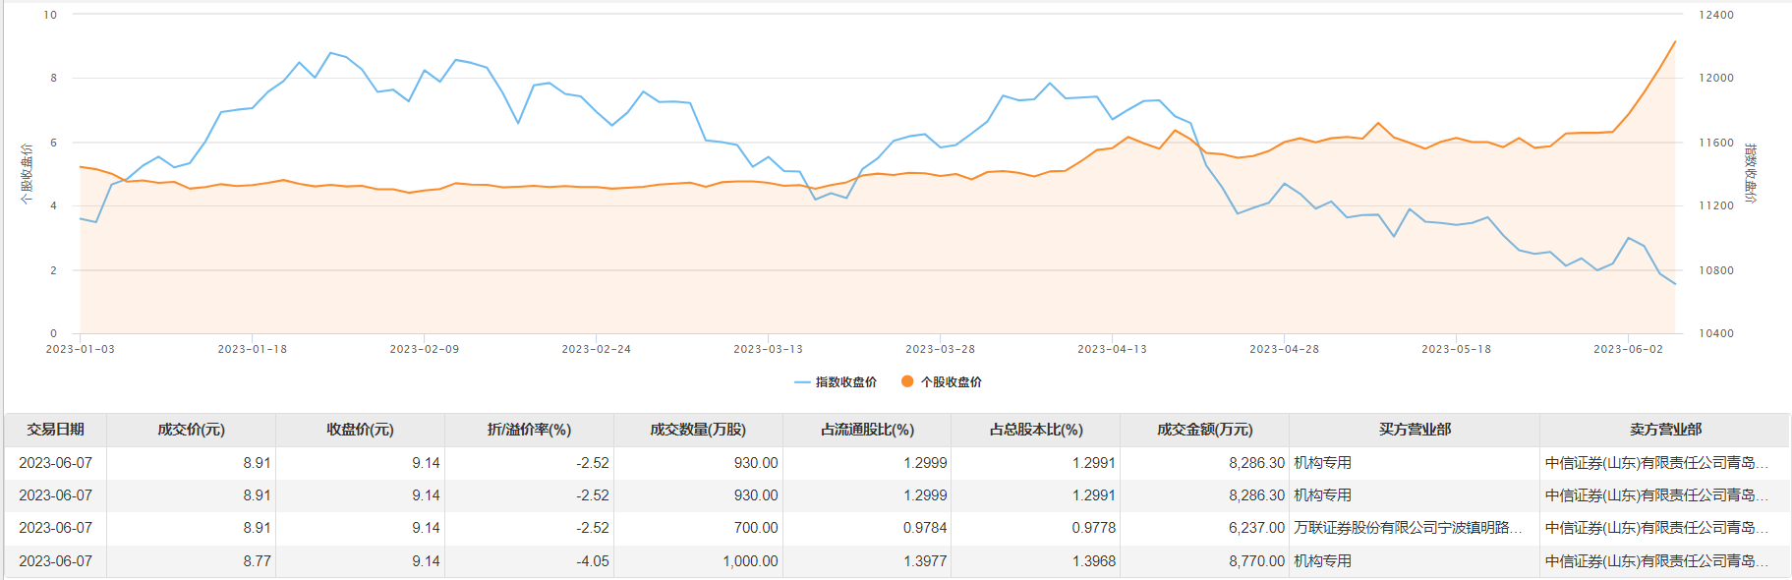Click the 2023-06-02 date axis label
This screenshot has width=1792, height=580.
(1628, 349)
